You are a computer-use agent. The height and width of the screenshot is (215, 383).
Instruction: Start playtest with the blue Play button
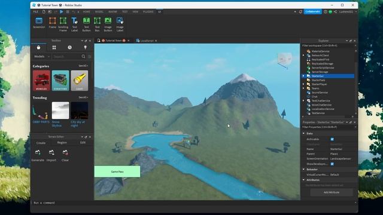coord(62,12)
